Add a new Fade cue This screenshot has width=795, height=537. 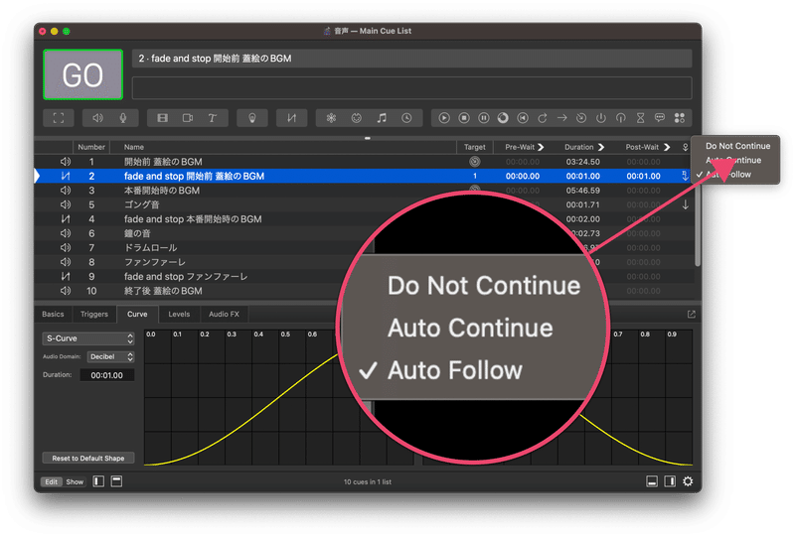291,118
